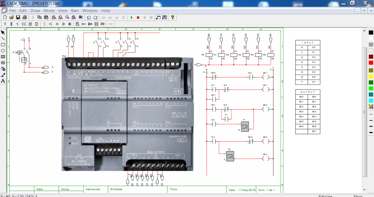Select the filled ellipse tool

click(x=3, y=62)
